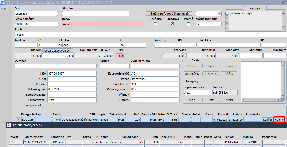Image resolution: width=287 pixels, height=147 pixels.
Task: Click the KP field with 08
Action: click(133, 45)
